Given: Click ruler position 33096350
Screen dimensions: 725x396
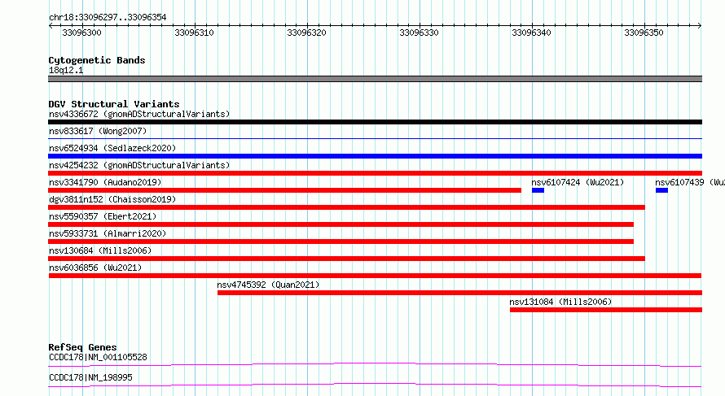Looking at the screenshot, I should point(644,33).
